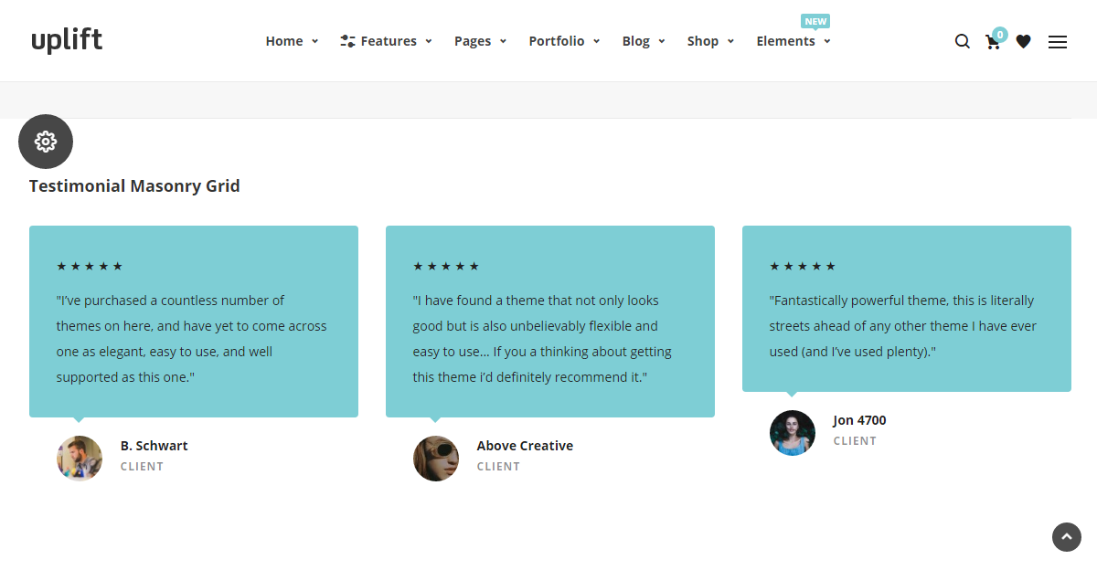The width and height of the screenshot is (1097, 570).
Task: Click the uplift logo
Action: pyautogui.click(x=67, y=40)
